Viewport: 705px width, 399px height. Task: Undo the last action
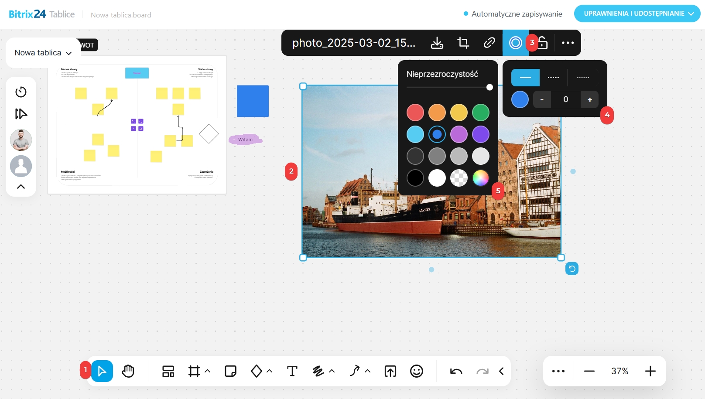pyautogui.click(x=456, y=371)
